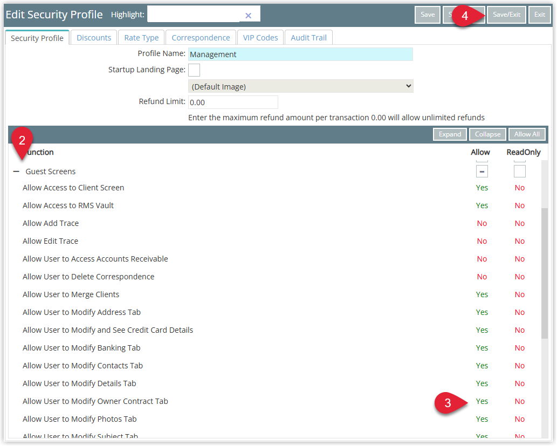The image size is (557, 446).
Task: Select the Guest Screens group label
Action: pyautogui.click(x=51, y=171)
